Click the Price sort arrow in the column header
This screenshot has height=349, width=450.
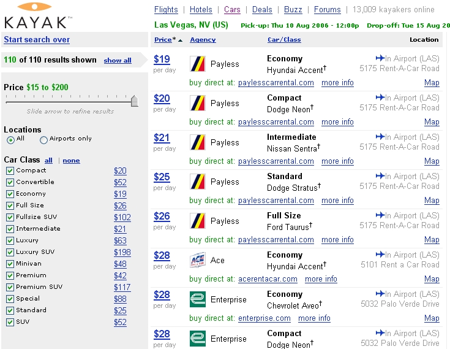(x=180, y=40)
